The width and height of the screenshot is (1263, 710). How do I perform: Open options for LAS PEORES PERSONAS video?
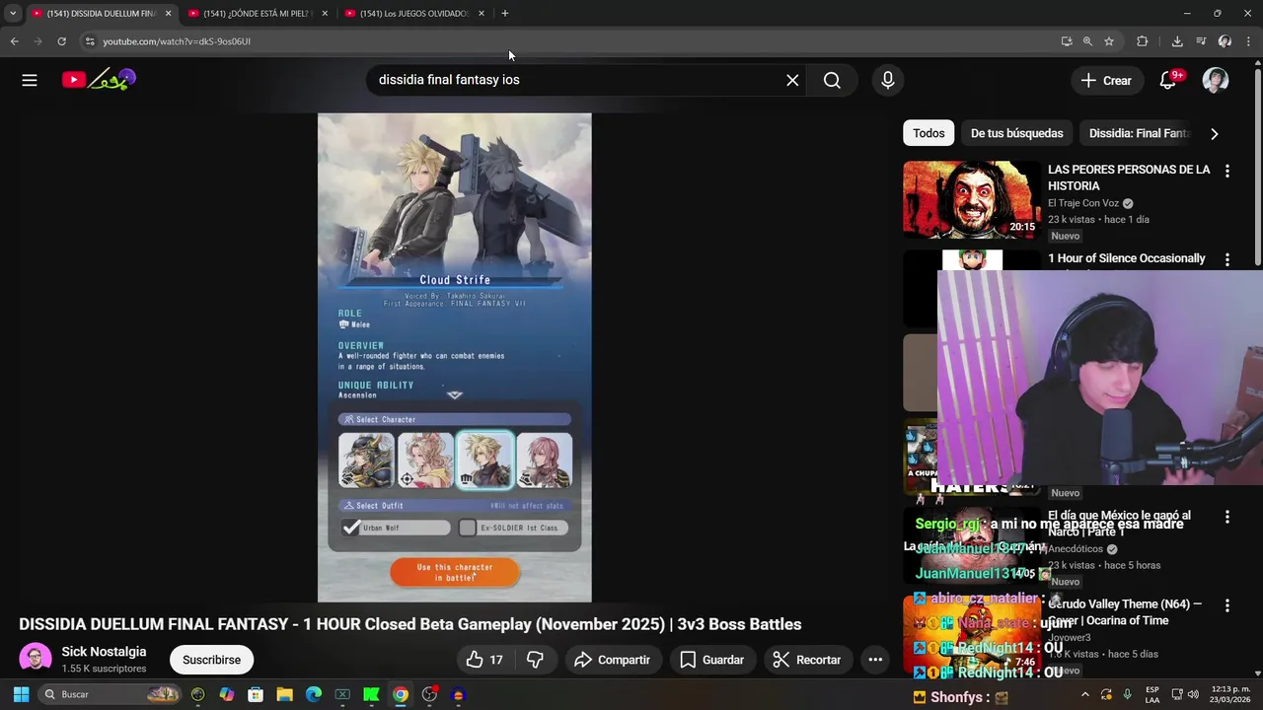click(1226, 171)
